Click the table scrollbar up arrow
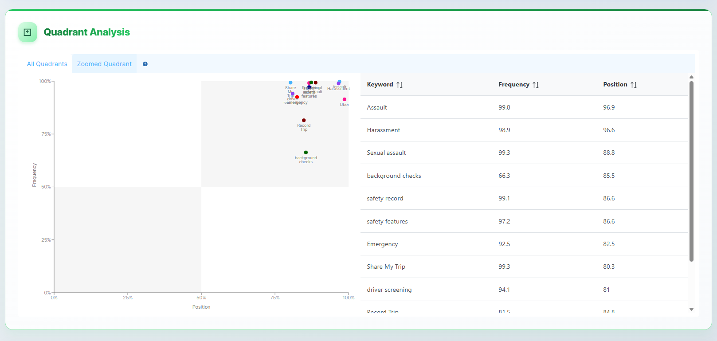Screen dimensions: 717x341 pyautogui.click(x=691, y=77)
